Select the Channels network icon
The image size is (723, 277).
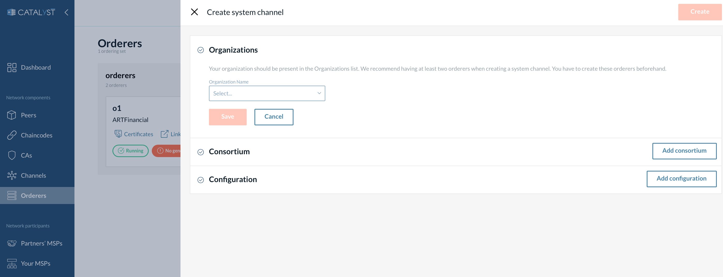coord(12,175)
